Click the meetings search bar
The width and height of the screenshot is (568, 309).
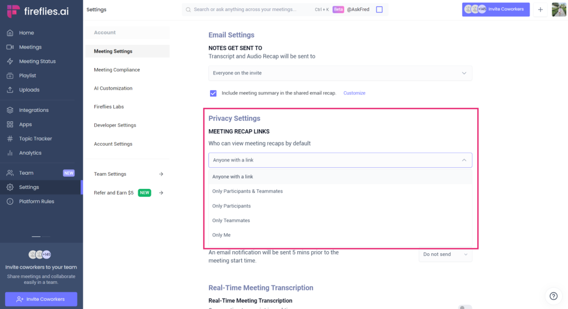pos(248,9)
